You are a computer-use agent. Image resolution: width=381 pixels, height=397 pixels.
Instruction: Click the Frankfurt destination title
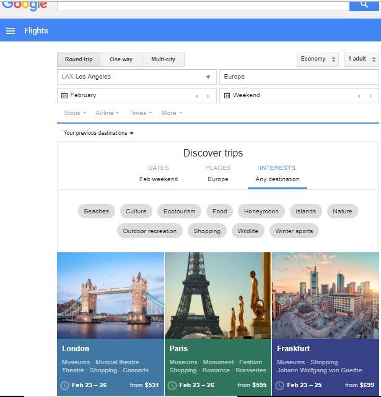point(294,349)
